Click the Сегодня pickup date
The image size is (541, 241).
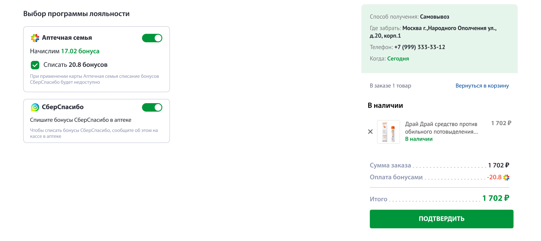(398, 59)
